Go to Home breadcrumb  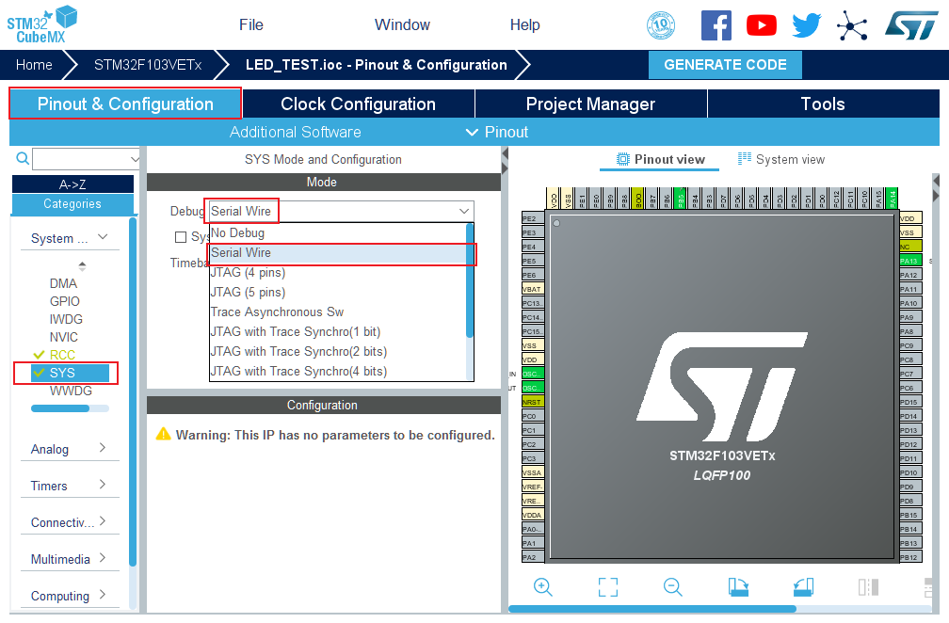point(34,65)
